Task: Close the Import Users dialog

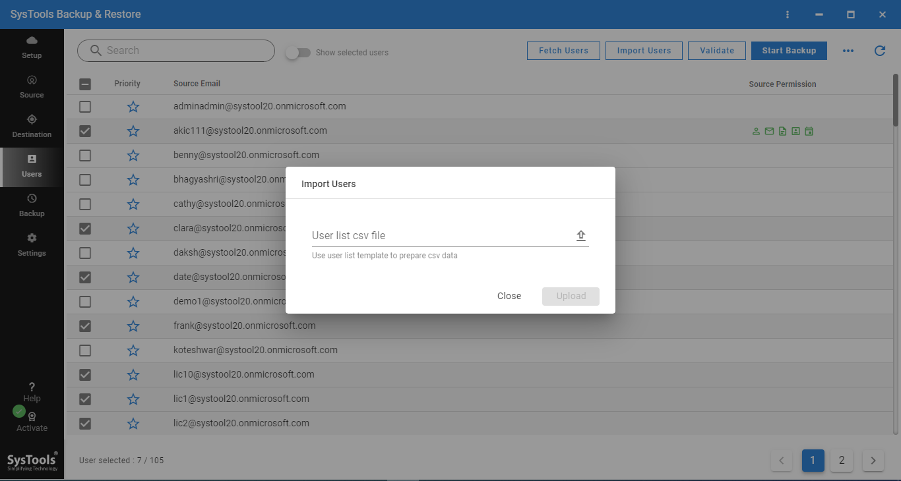Action: pyautogui.click(x=509, y=297)
